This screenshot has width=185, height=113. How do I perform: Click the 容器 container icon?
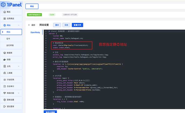[5, 60]
